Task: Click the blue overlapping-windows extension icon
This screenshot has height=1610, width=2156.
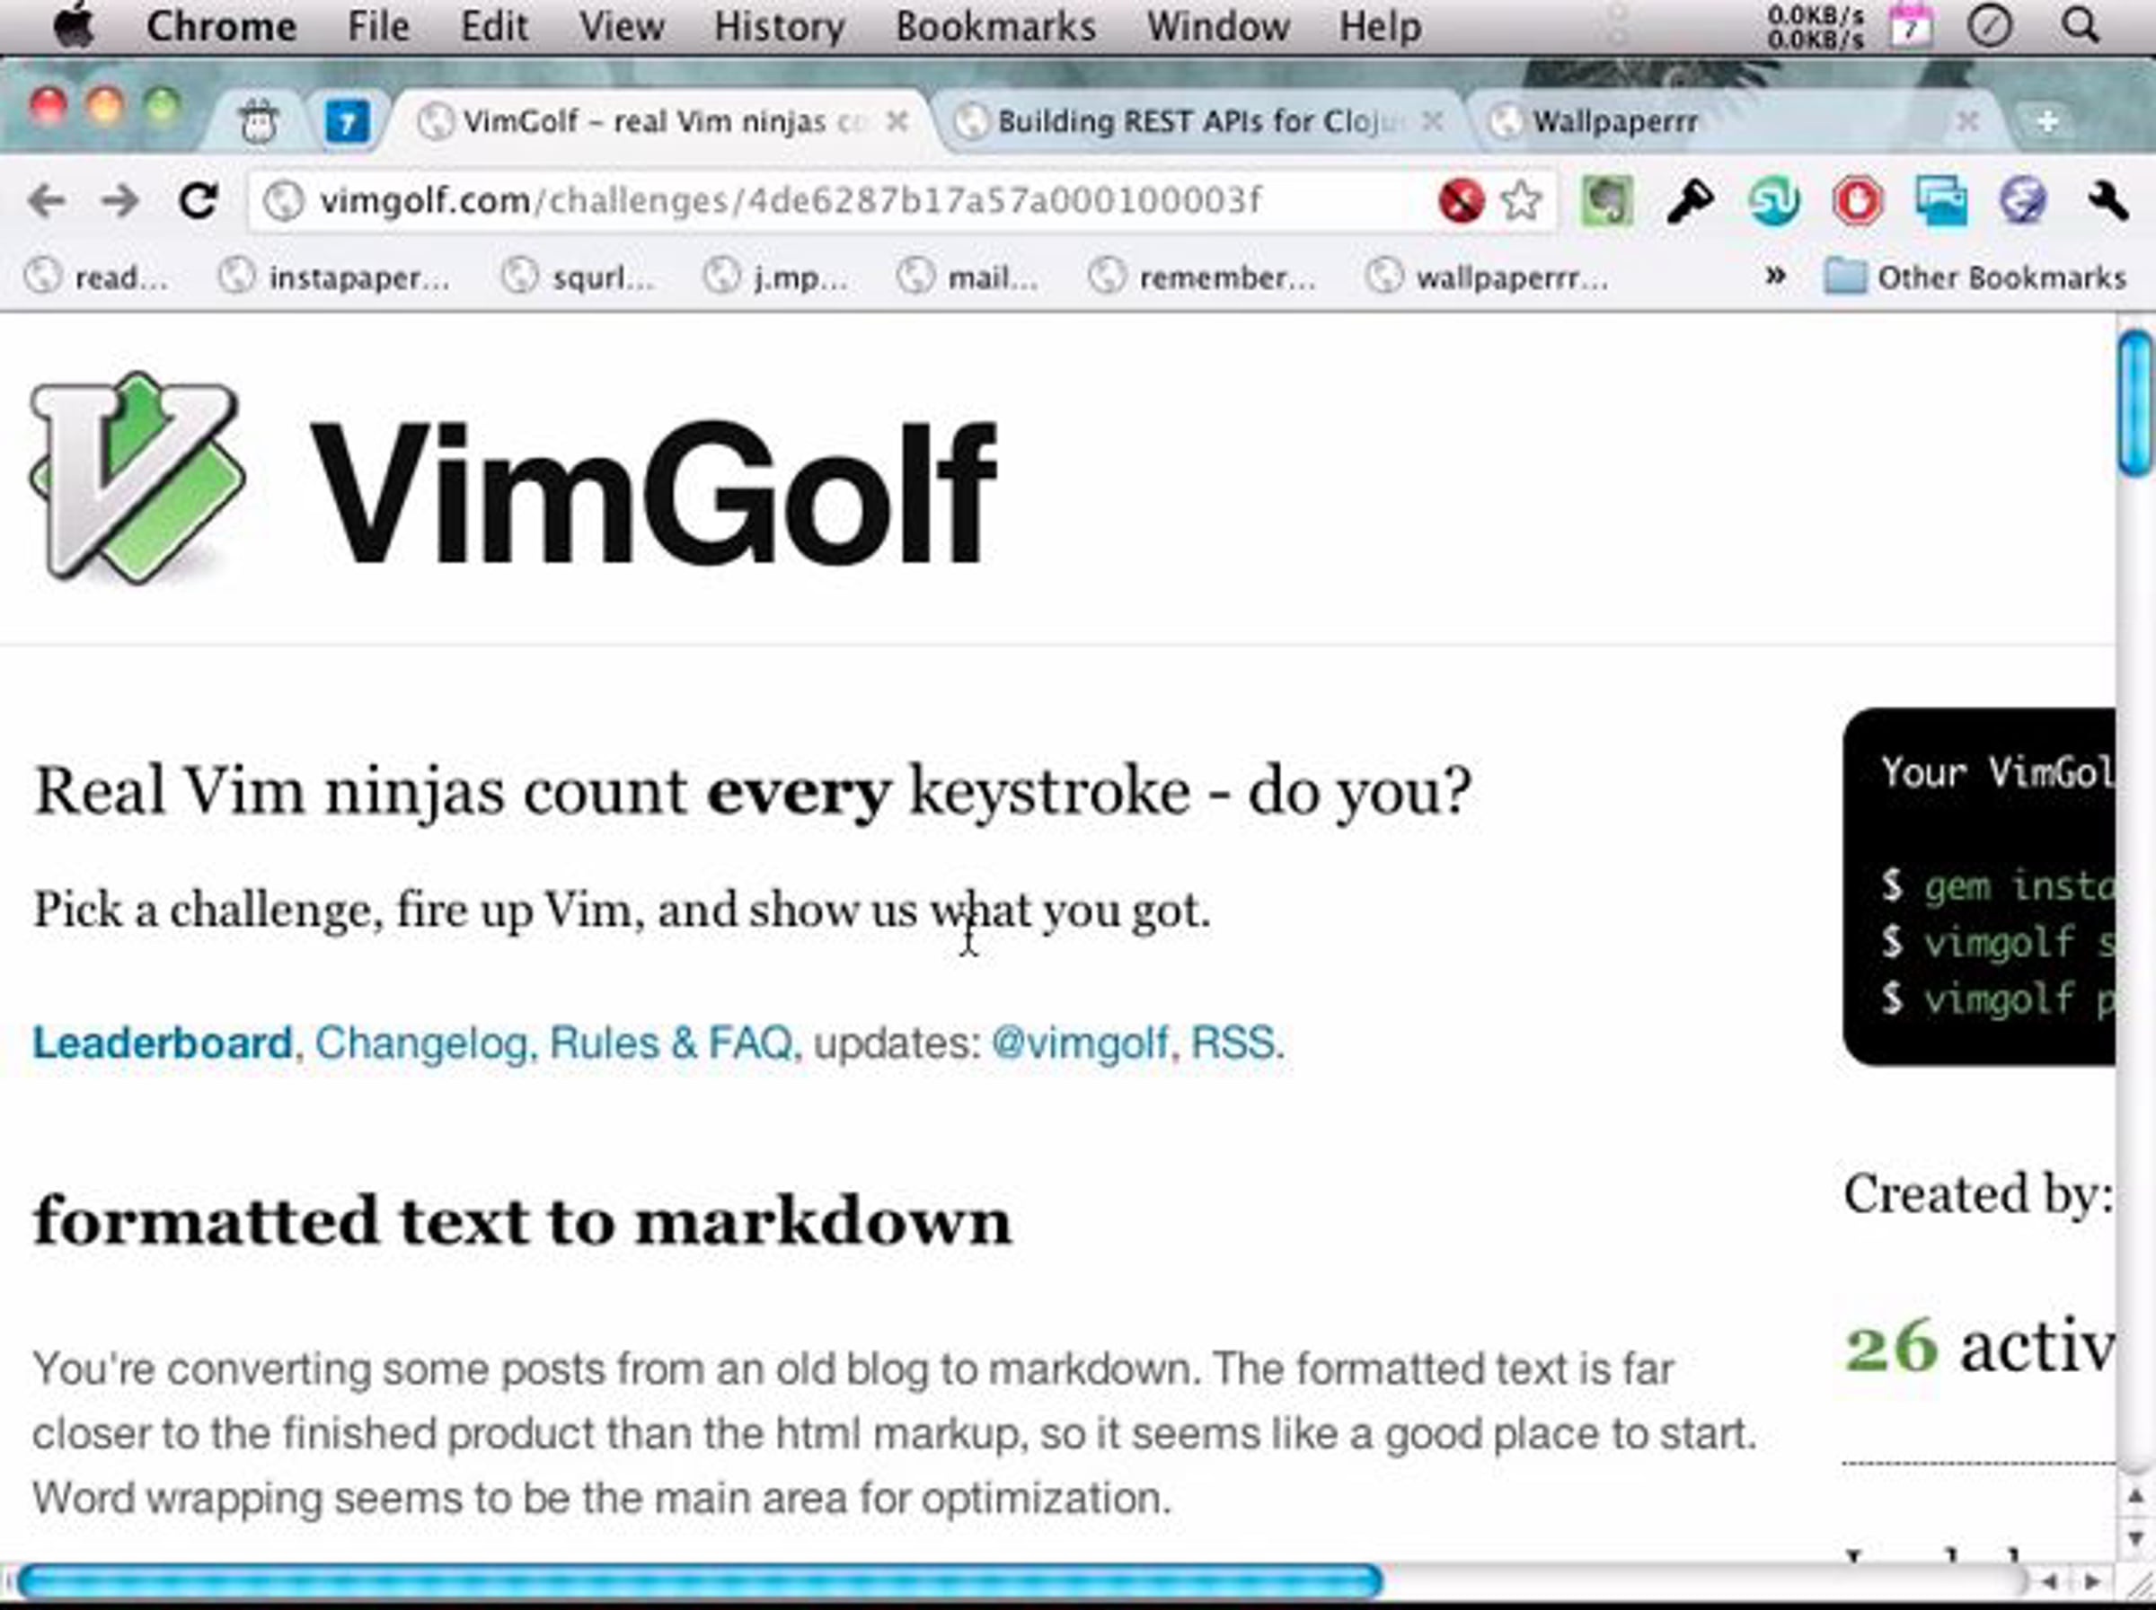Action: click(x=1940, y=200)
